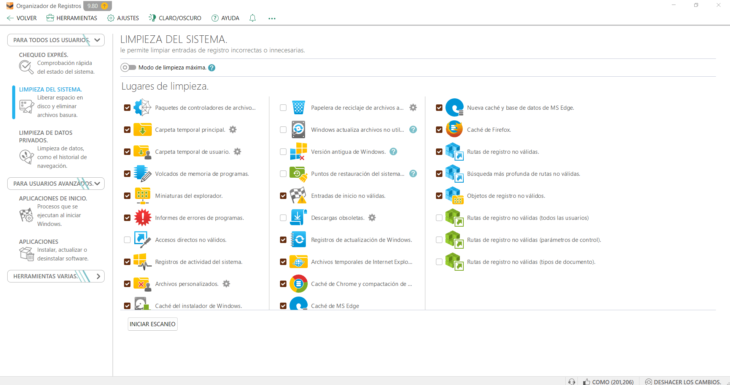Click Archivos temporales de Internet Explorer label
The width and height of the screenshot is (730, 385).
tap(362, 262)
